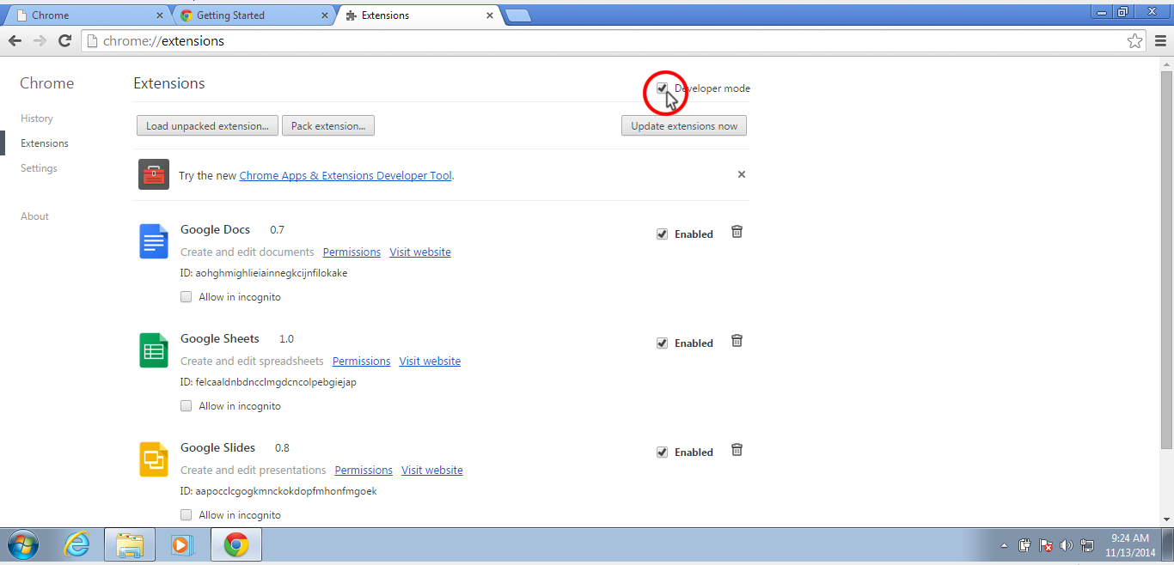Click Pack extension button
This screenshot has width=1174, height=565.
click(x=328, y=126)
